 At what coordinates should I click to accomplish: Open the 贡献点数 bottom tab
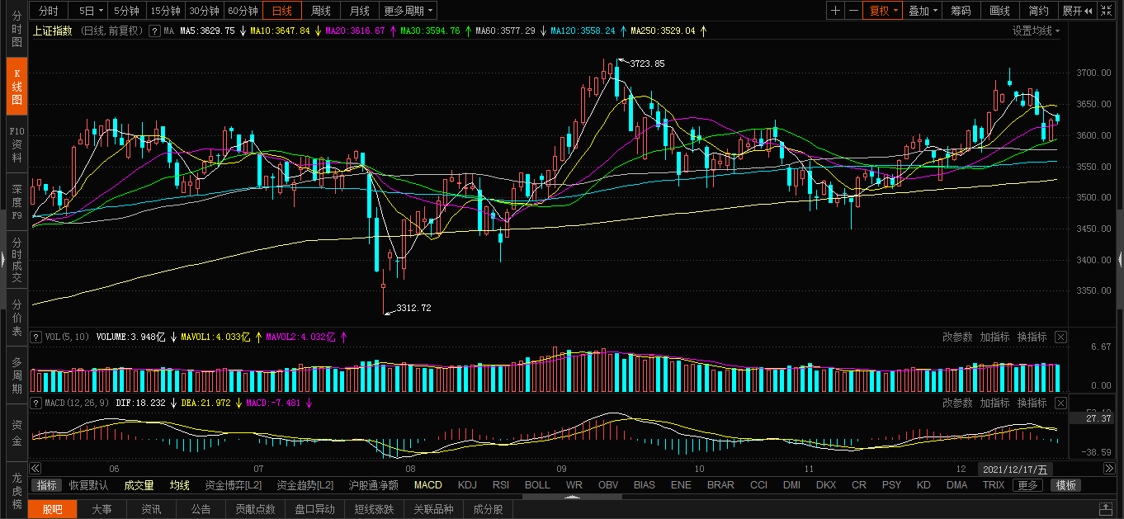(x=255, y=509)
